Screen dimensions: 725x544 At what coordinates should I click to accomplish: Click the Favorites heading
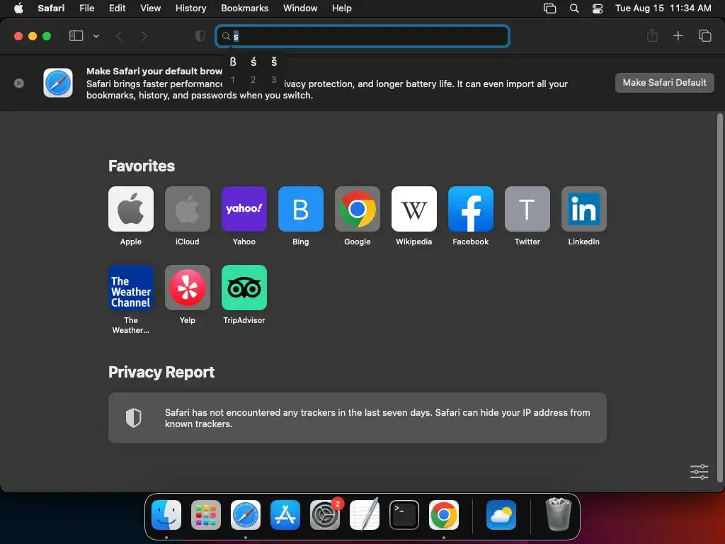(142, 166)
